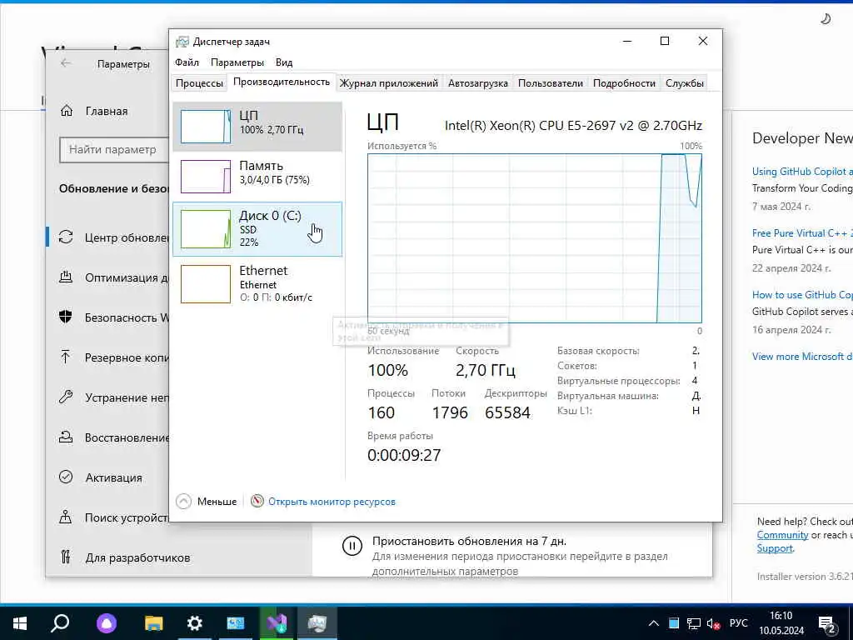The height and width of the screenshot is (640, 853).
Task: Open the Файл menu in Task Manager
Action: point(187,62)
